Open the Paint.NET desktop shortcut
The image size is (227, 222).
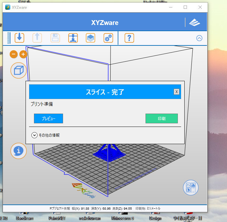[57, 216]
